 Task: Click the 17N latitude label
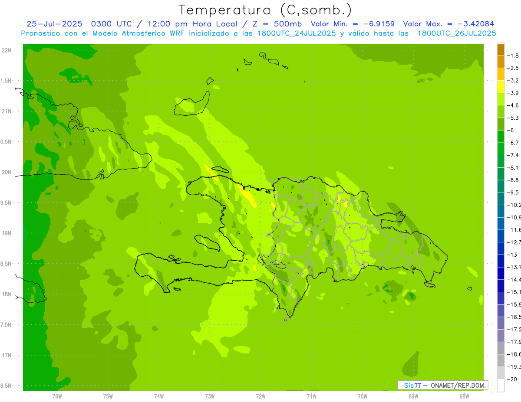7,355
